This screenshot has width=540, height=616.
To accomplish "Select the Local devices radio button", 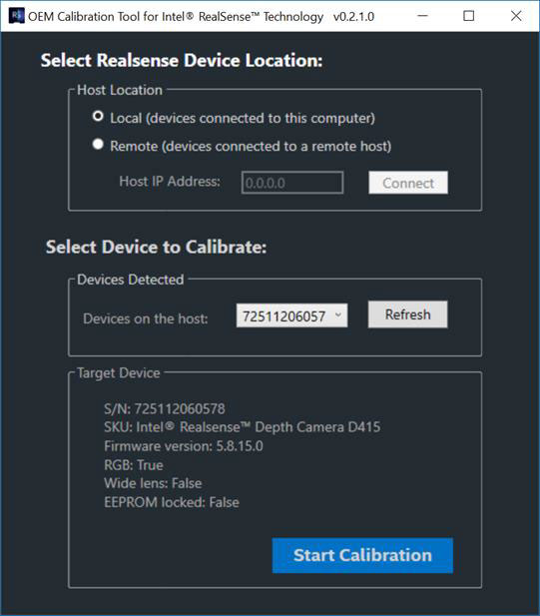I will click(x=98, y=116).
